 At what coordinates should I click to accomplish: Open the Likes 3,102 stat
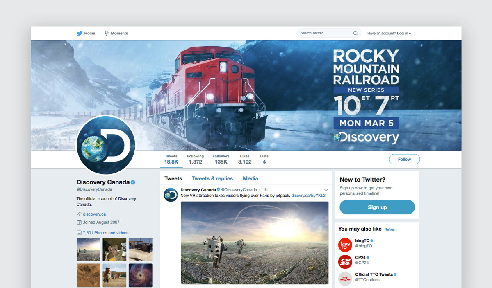tap(245, 160)
